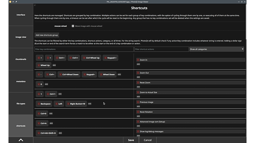Switch to the interface settings tab

click(21, 15)
